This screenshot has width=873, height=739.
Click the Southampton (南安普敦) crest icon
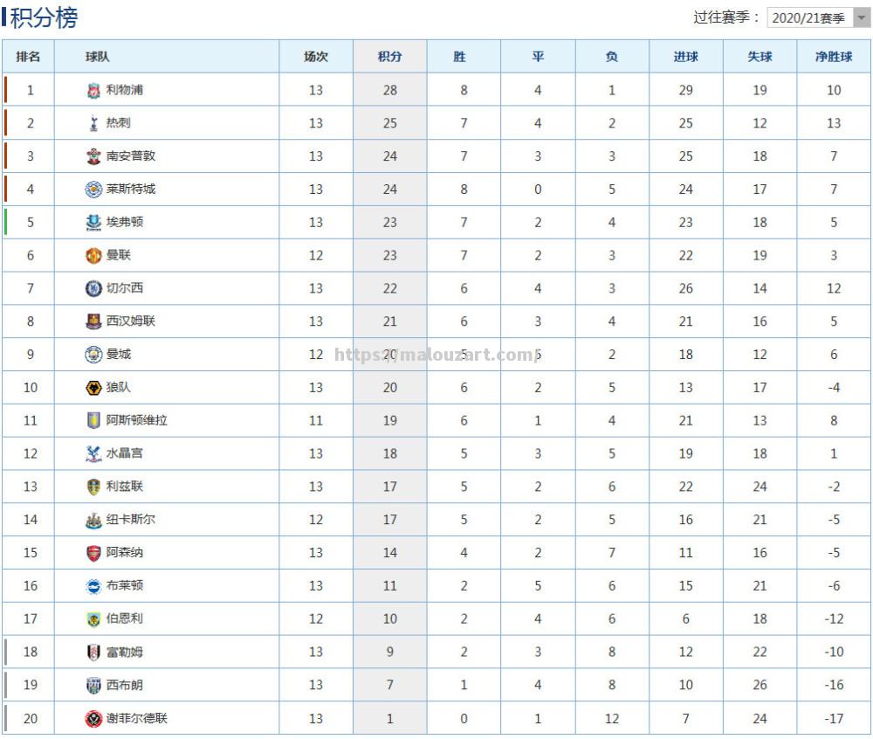click(93, 156)
